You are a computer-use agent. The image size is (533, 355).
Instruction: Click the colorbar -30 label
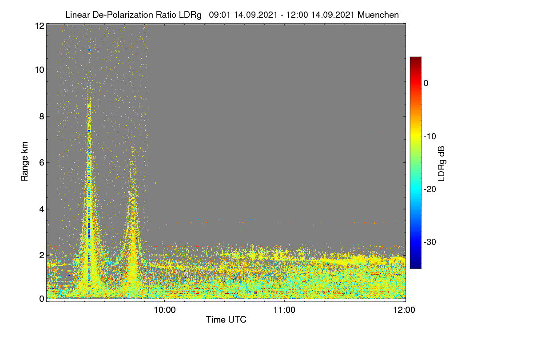pos(430,242)
